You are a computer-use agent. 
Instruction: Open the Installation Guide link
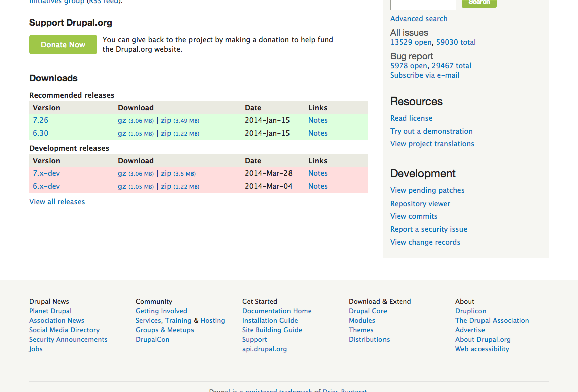pyautogui.click(x=270, y=320)
